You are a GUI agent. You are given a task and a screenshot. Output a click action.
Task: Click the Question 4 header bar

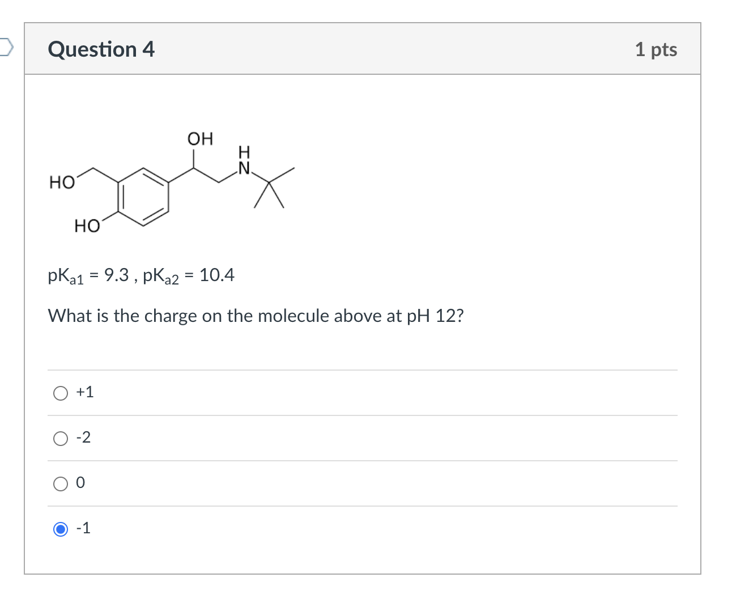click(363, 49)
